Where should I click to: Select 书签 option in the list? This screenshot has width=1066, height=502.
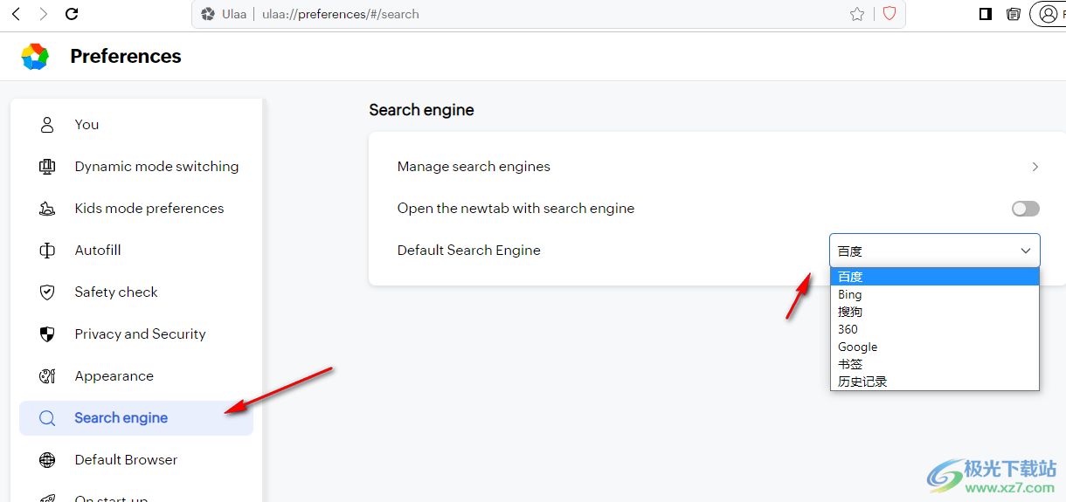click(935, 364)
